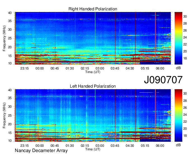Viewport: 190px width, 154px height.
Task: Click the "26" dB tick on upper colorbar
Action: [x=185, y=30]
